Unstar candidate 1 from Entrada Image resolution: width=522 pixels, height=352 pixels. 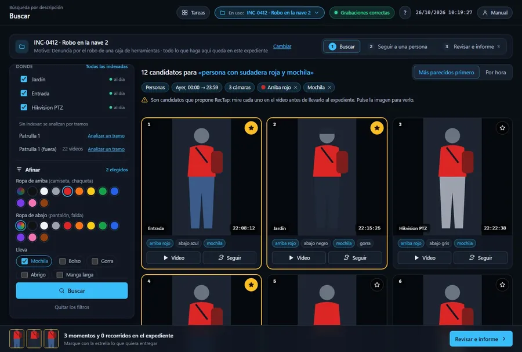251,128
